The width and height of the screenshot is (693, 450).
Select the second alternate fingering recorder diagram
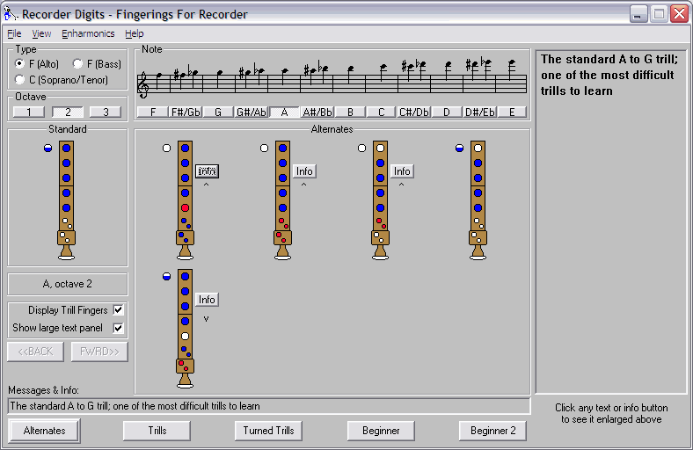click(282, 199)
